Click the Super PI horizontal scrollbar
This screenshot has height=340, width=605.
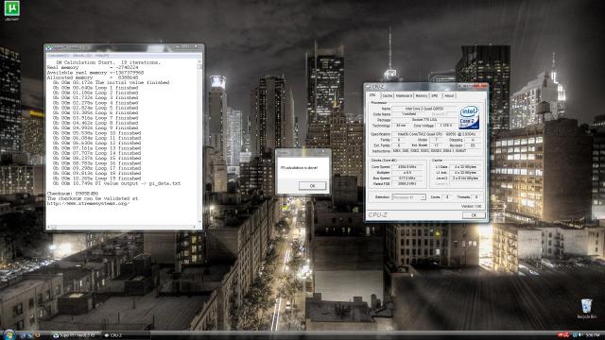(122, 227)
